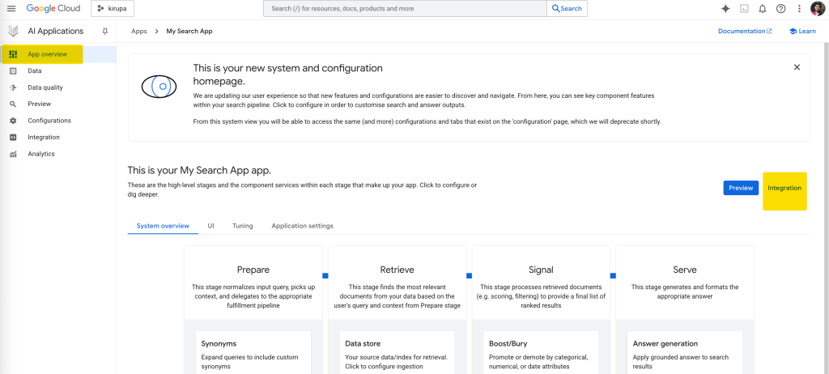
Task: Open the notifications bell
Action: point(762,8)
